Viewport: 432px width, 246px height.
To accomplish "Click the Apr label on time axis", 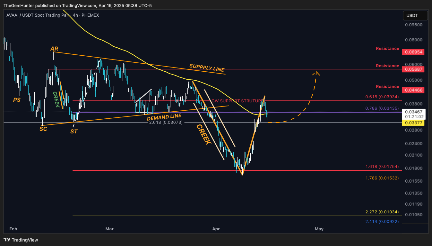I will (x=216, y=229).
